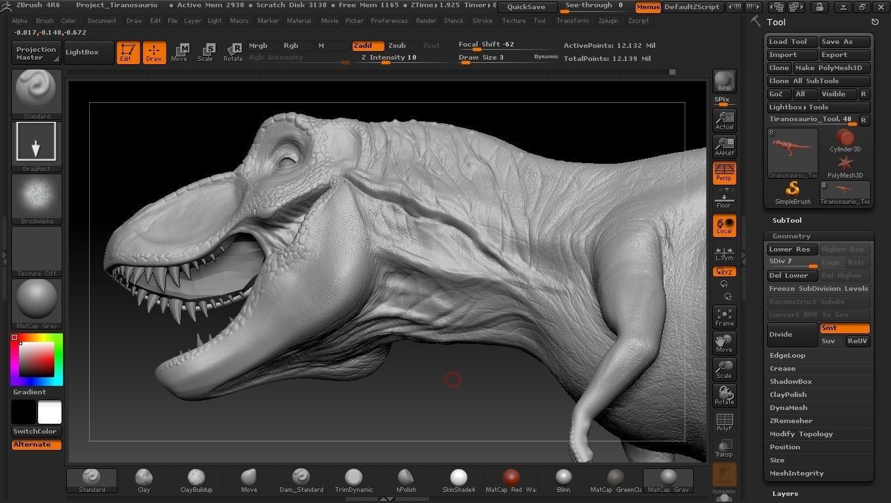This screenshot has width=891, height=503.
Task: Select the Move brush in bottom shelf
Action: click(249, 480)
